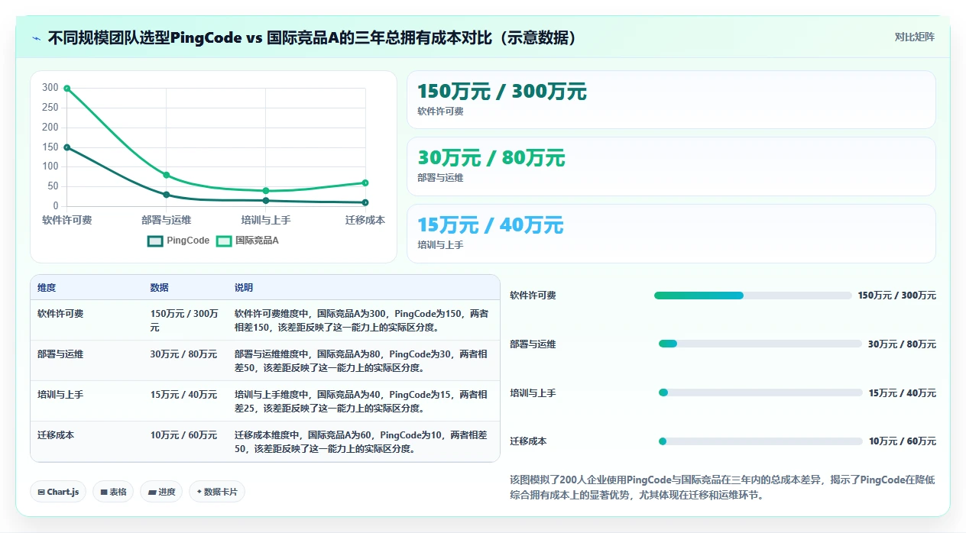Image resolution: width=966 pixels, height=533 pixels.
Task: Toggle the 国际竞品A legend swatch
Action: click(x=224, y=241)
